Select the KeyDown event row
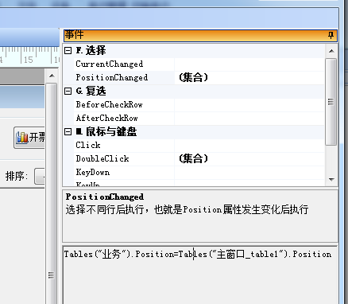This screenshot has height=304, width=348. [x=199, y=172]
